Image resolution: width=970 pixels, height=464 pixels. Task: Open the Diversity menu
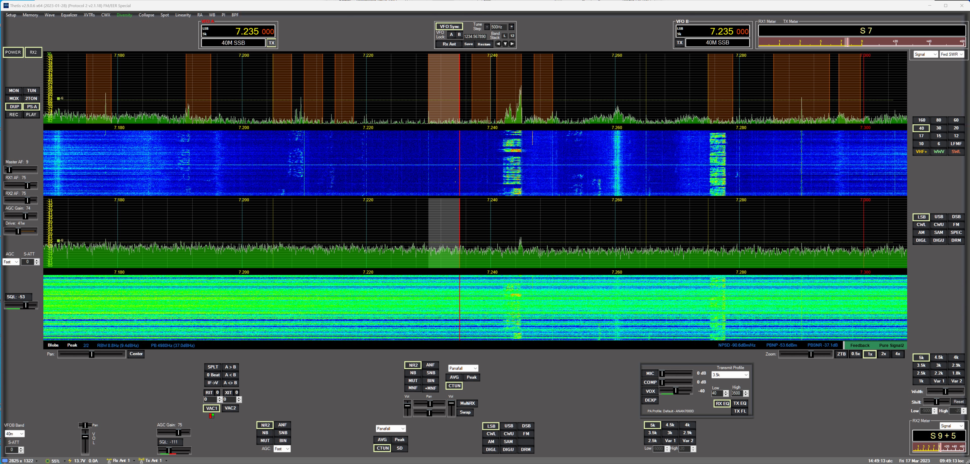pyautogui.click(x=124, y=15)
